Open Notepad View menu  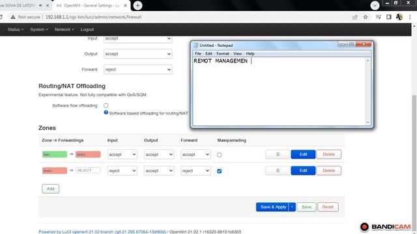click(237, 53)
